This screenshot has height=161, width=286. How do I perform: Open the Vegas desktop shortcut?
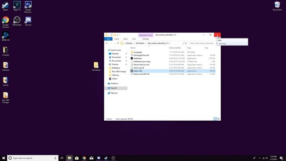[17, 6]
